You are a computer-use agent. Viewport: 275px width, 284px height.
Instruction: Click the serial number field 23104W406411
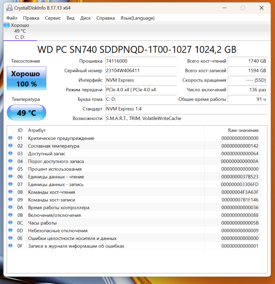pos(141,71)
